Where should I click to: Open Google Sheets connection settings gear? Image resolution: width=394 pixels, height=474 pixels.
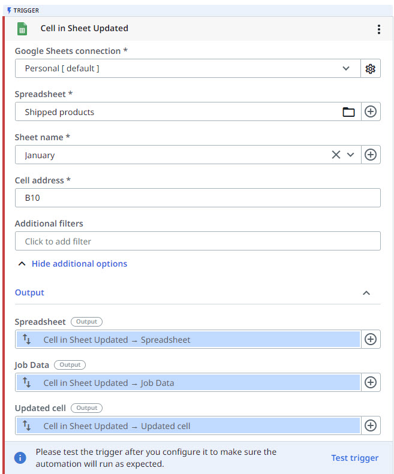pyautogui.click(x=371, y=69)
